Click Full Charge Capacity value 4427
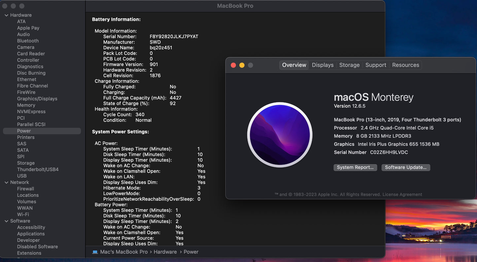 click(x=176, y=98)
